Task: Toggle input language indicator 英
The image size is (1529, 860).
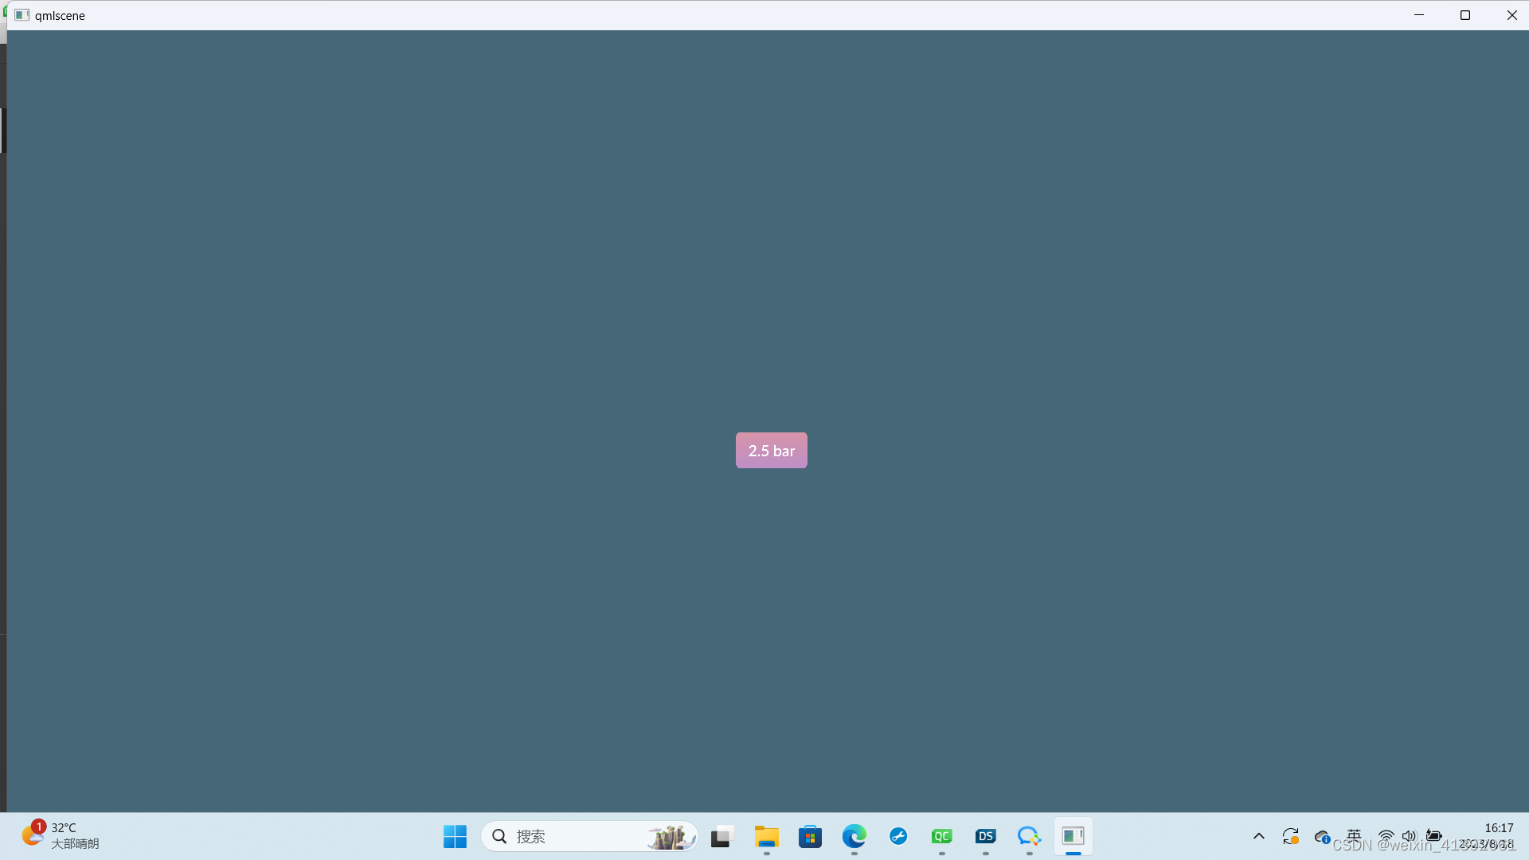Action: tap(1354, 835)
